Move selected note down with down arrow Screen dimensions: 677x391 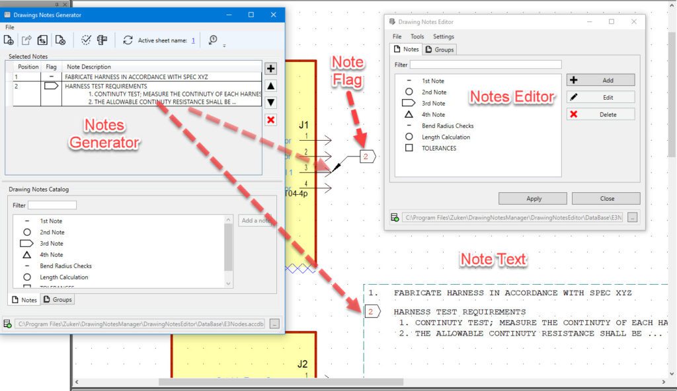[270, 102]
